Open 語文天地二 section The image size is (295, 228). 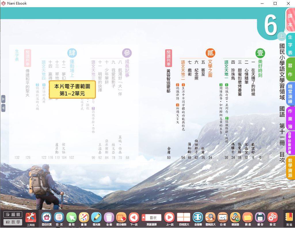click(x=183, y=70)
